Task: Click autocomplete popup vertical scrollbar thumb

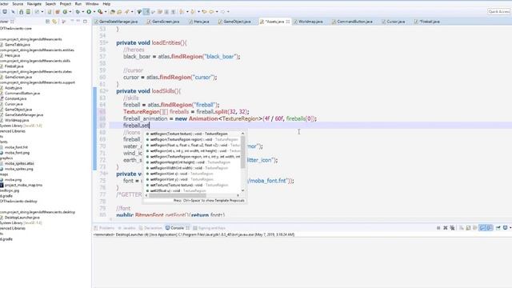Action: tap(242, 152)
